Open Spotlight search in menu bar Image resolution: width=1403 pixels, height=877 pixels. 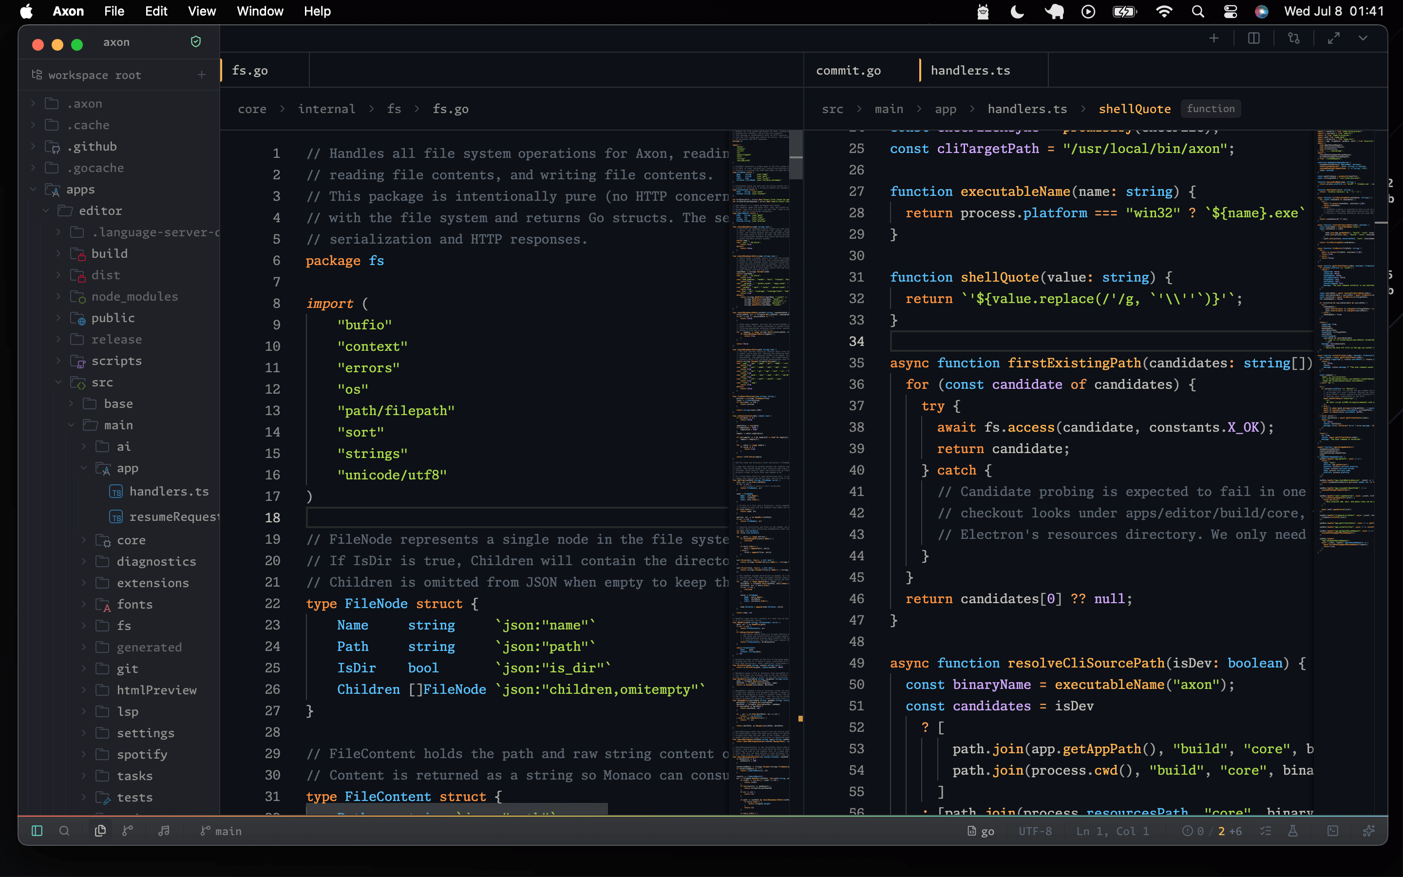point(1198,11)
